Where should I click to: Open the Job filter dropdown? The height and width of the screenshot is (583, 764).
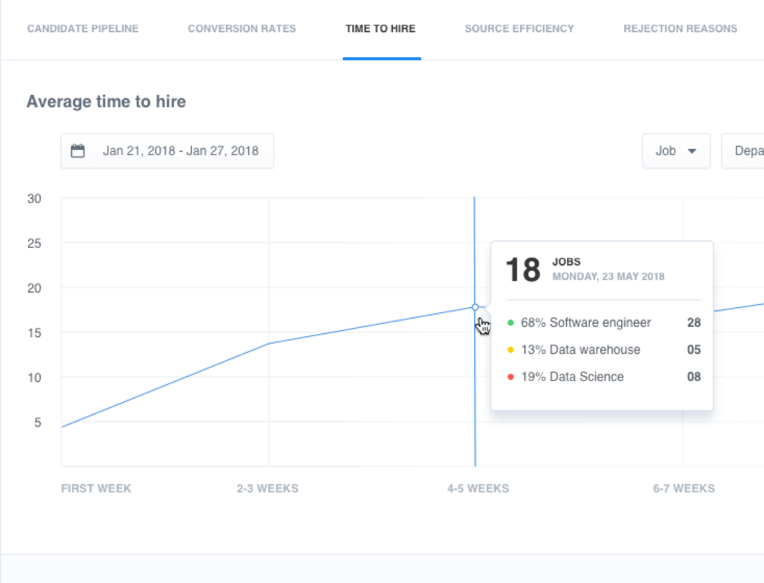pos(676,151)
